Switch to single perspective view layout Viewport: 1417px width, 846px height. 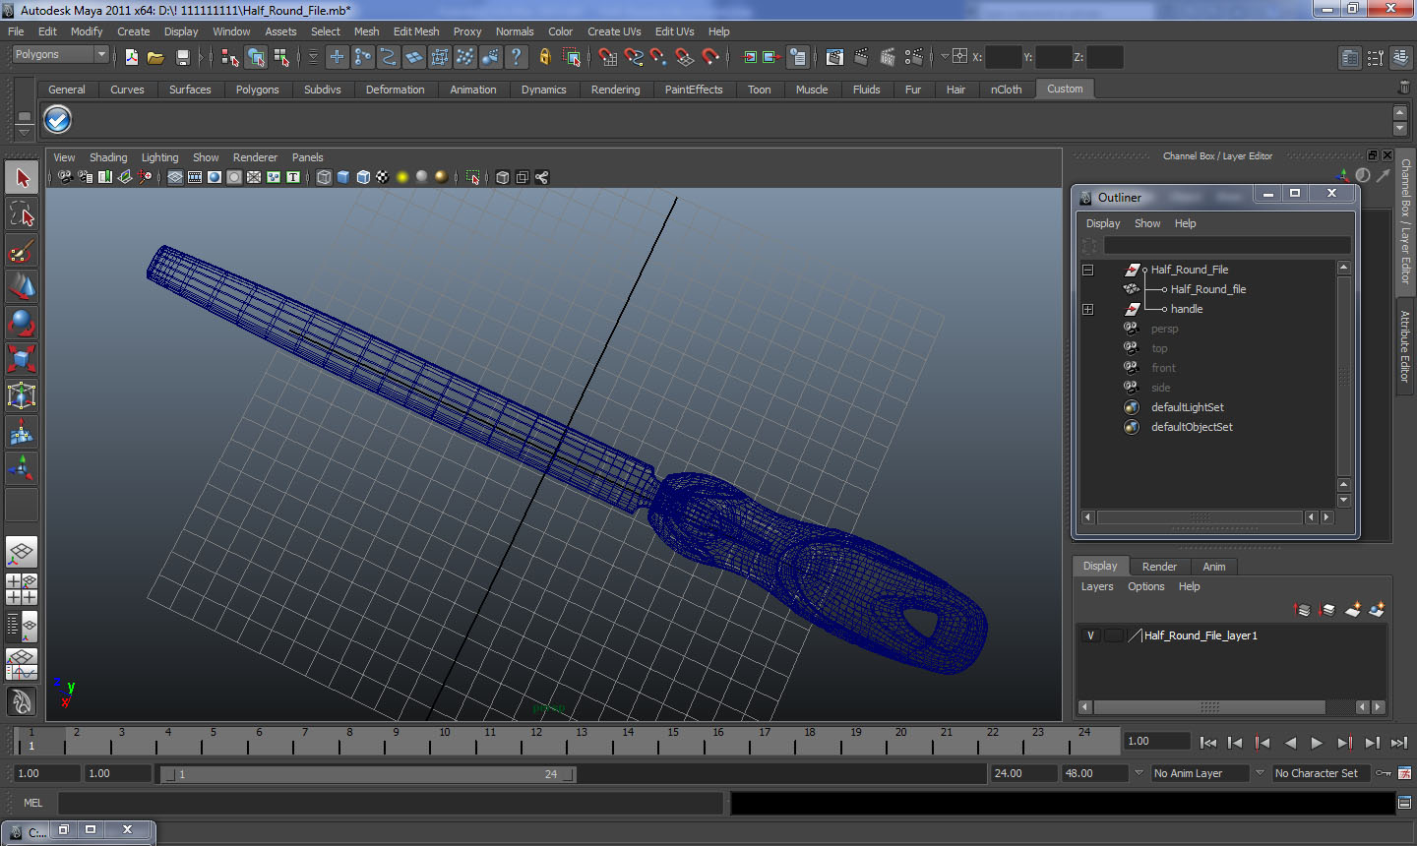tap(22, 552)
